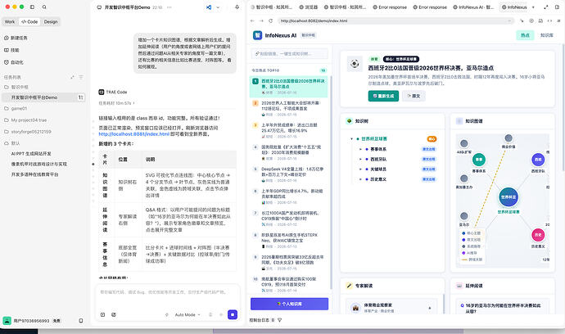This screenshot has height=334, width=565.
Task: Click the notification bell icon
Action: 237,7
